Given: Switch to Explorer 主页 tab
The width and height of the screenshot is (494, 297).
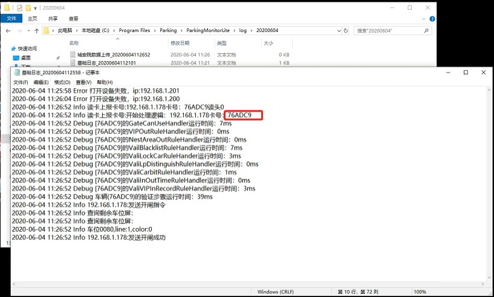Looking at the screenshot, I should click(32, 19).
